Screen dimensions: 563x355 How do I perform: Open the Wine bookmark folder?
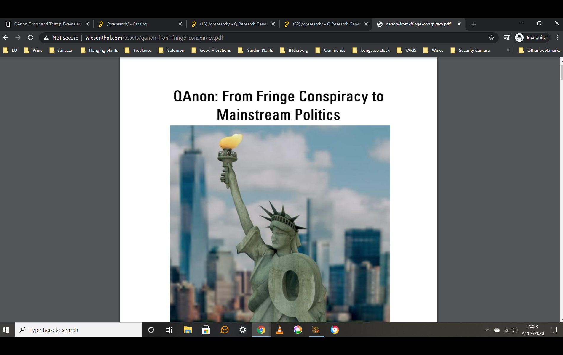click(33, 50)
